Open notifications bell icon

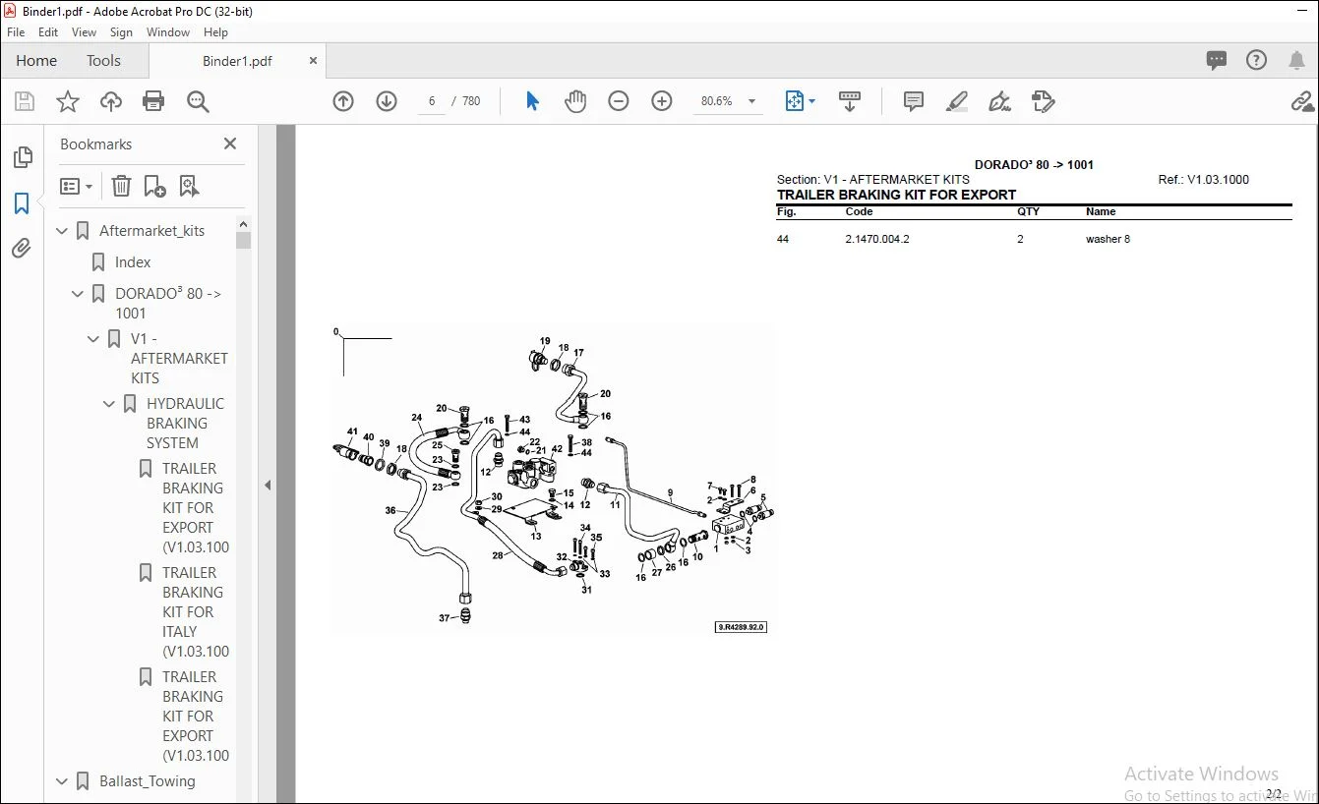tap(1296, 60)
